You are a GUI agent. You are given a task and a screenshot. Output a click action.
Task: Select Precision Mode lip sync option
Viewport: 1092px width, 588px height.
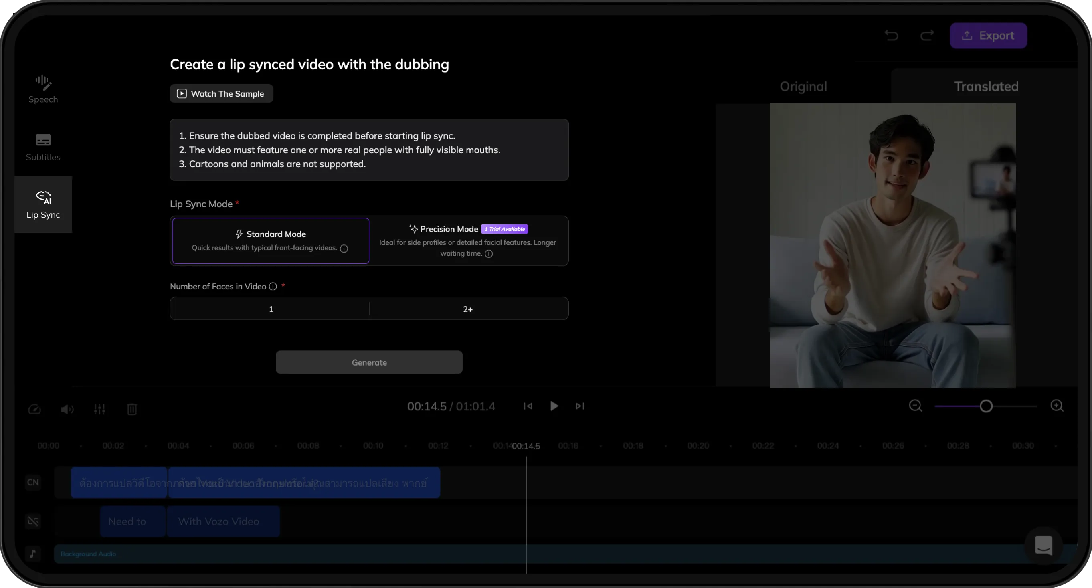[x=468, y=240]
